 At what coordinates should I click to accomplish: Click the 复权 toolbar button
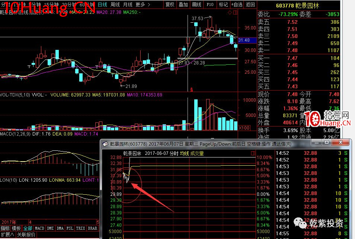click(170, 4)
